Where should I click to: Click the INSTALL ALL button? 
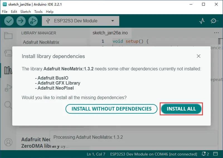[x=181, y=109]
